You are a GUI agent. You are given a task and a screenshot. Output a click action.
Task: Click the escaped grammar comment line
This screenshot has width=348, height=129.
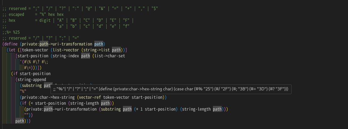pyautogui.click(x=33, y=15)
